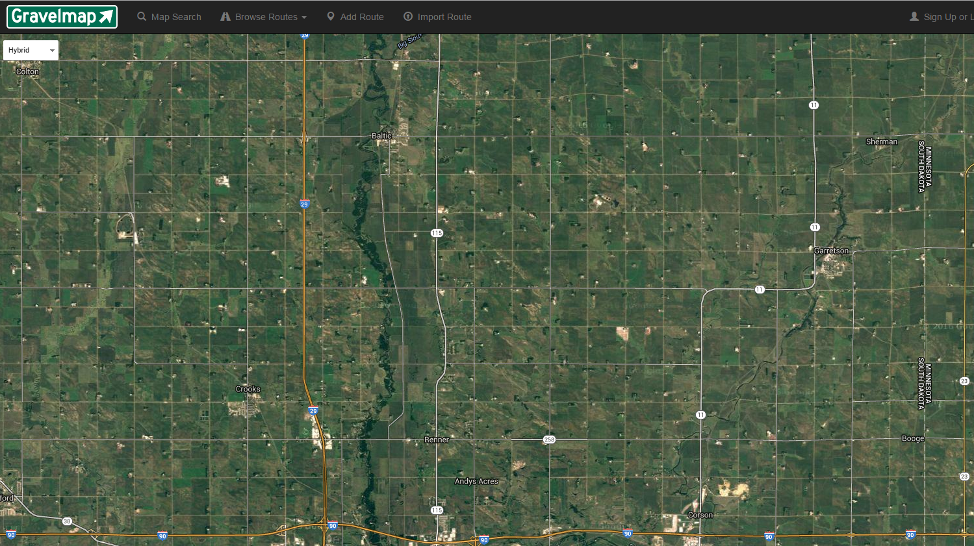This screenshot has height=546, width=974.
Task: Click the Highway 115 shield near Andys Acres
Action: [437, 510]
